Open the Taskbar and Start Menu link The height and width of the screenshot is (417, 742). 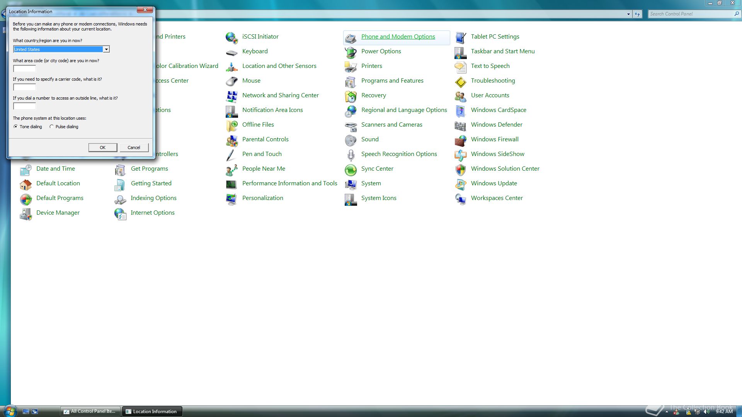point(503,51)
